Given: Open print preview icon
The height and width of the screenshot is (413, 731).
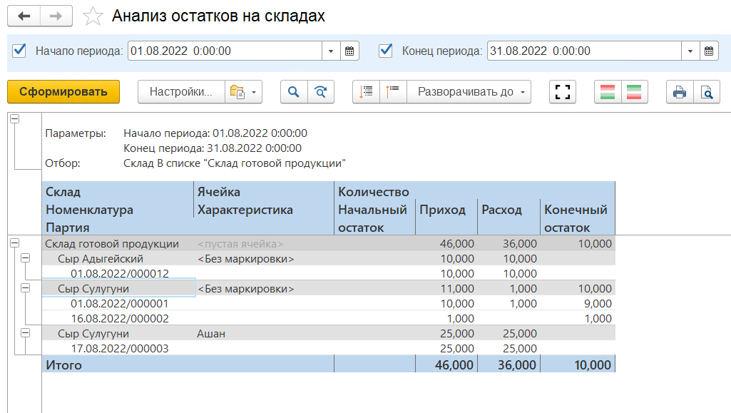Looking at the screenshot, I should (x=706, y=91).
